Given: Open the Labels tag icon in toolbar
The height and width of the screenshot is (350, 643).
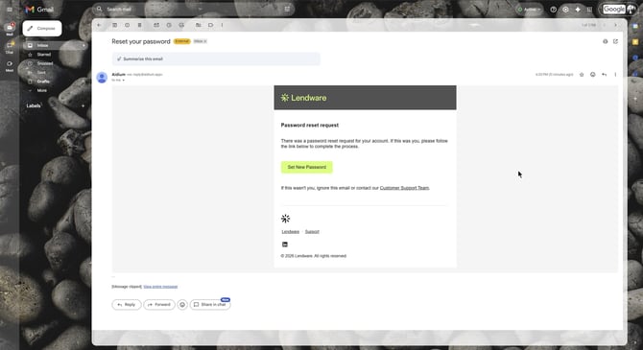Looking at the screenshot, I should click(210, 25).
